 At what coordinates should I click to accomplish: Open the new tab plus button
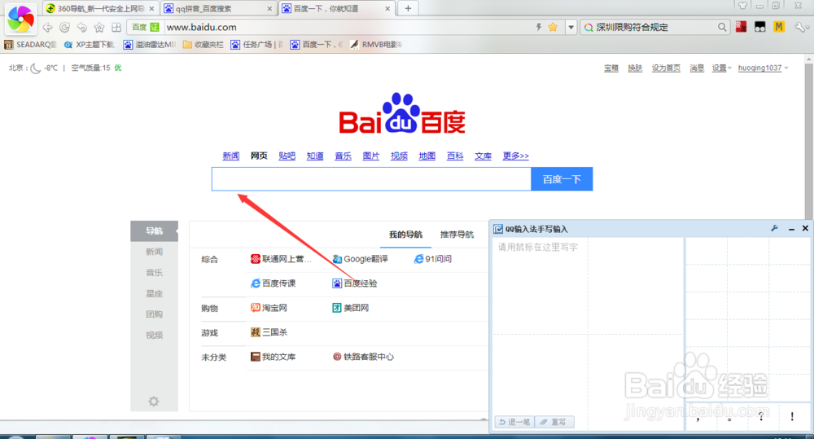tap(408, 8)
